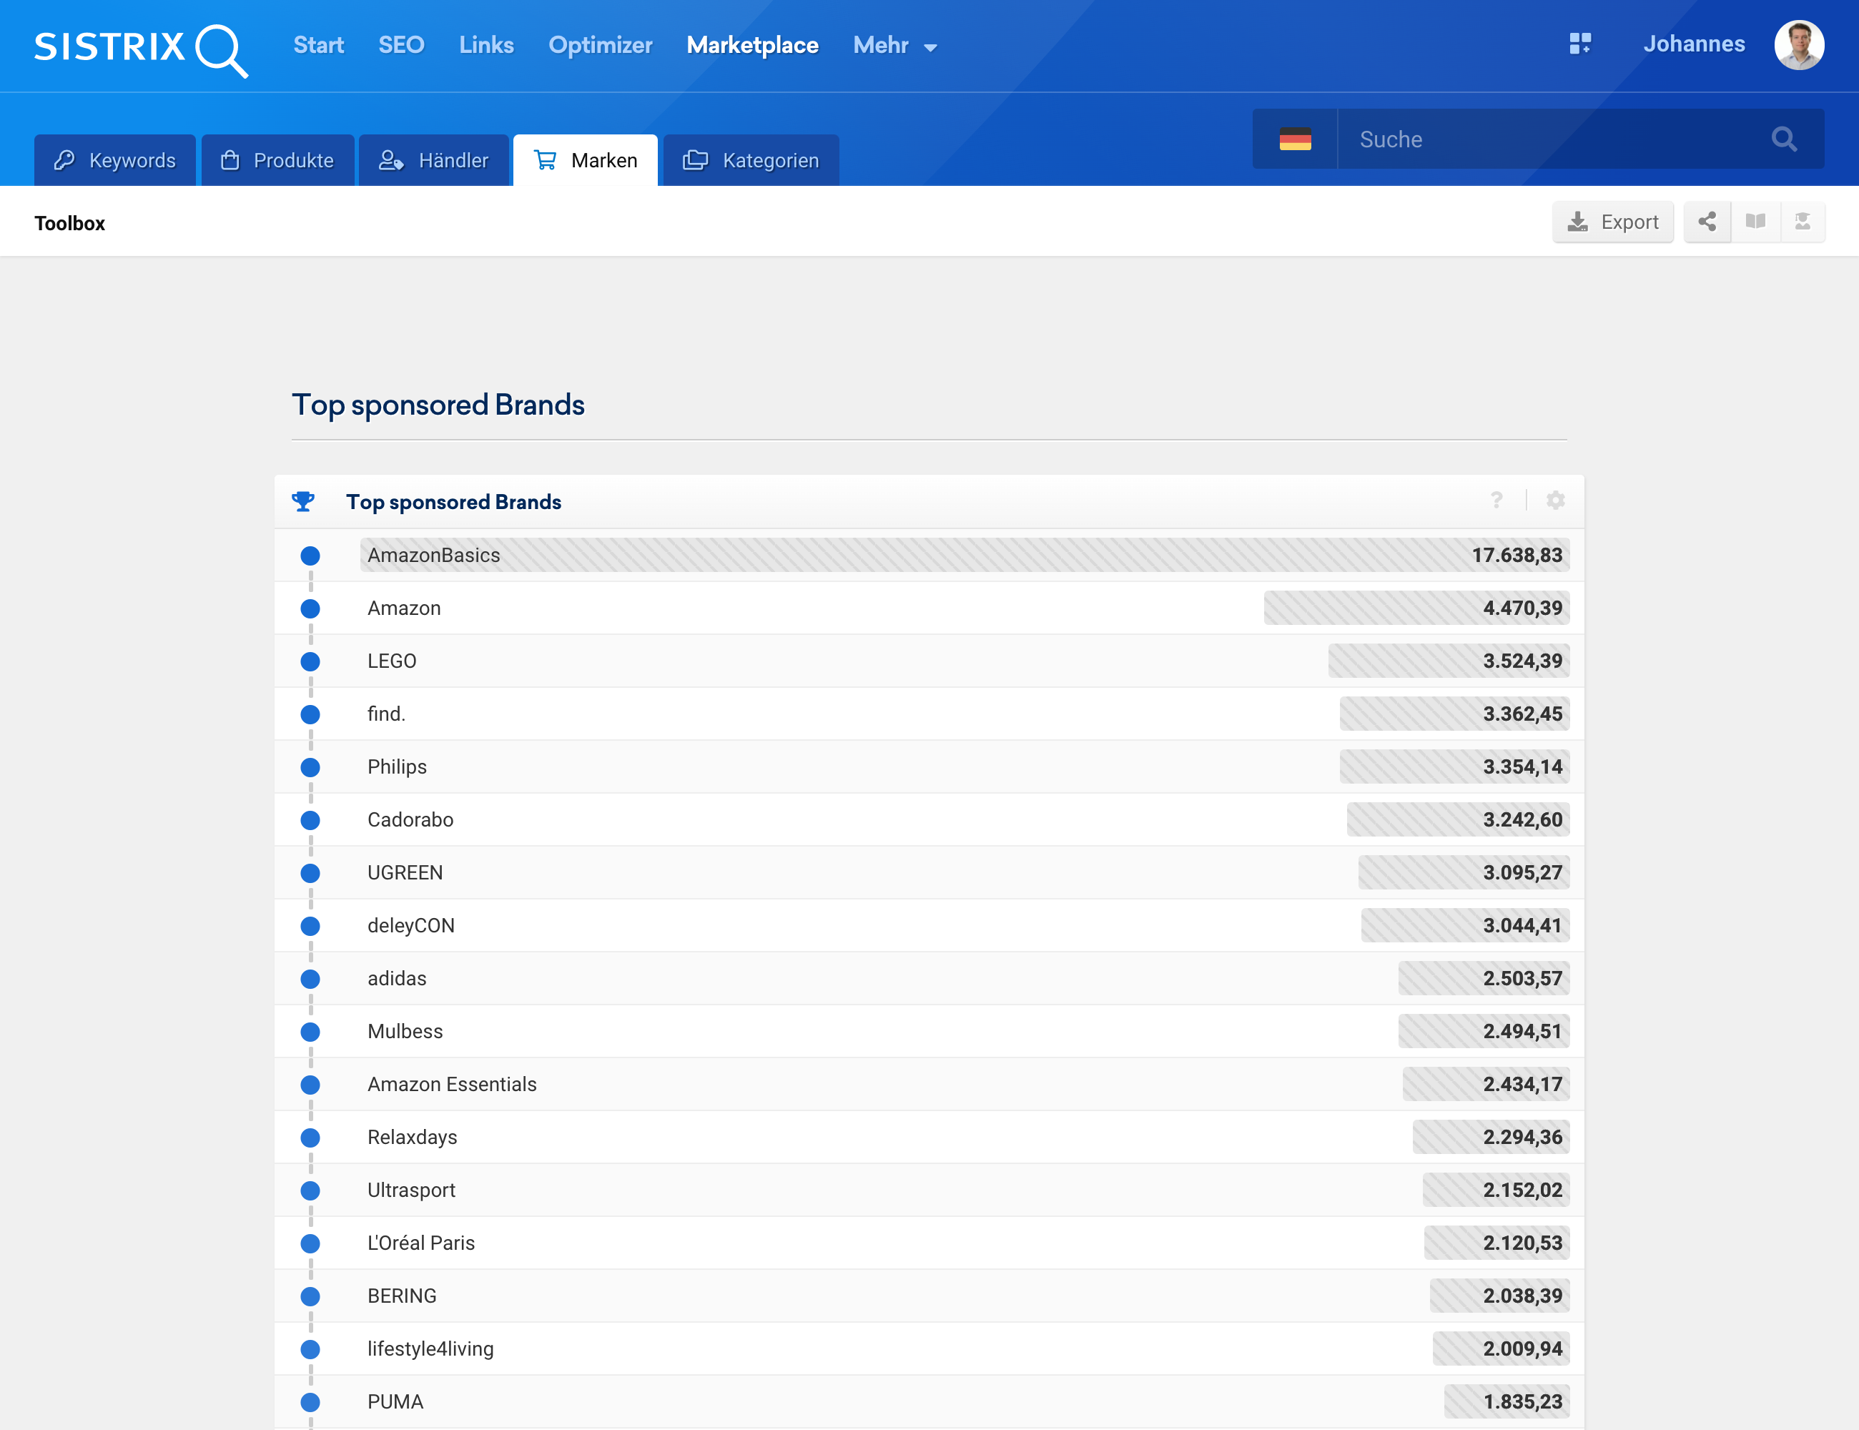Click the rightmost Toolbox icon
This screenshot has height=1430, width=1859.
pyautogui.click(x=1803, y=222)
